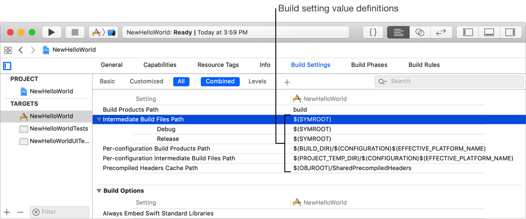The height and width of the screenshot is (219, 526).
Task: Run the project with the Play button
Action: (51, 32)
